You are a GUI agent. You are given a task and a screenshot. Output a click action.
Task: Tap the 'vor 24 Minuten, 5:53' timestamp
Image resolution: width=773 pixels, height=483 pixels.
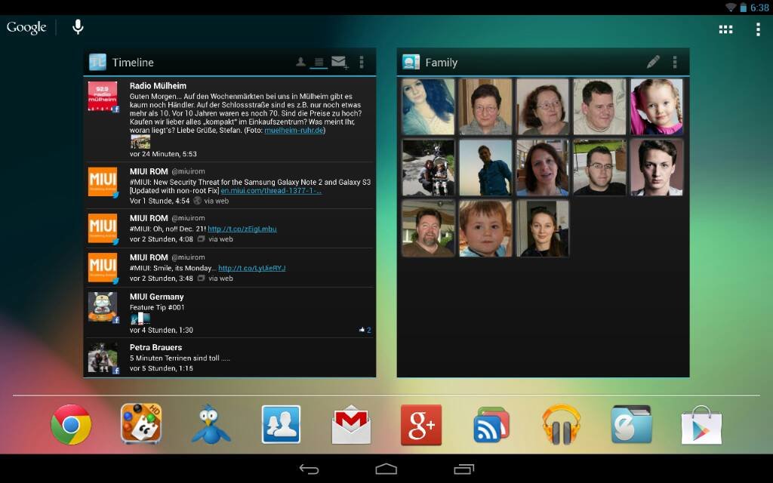coord(163,154)
